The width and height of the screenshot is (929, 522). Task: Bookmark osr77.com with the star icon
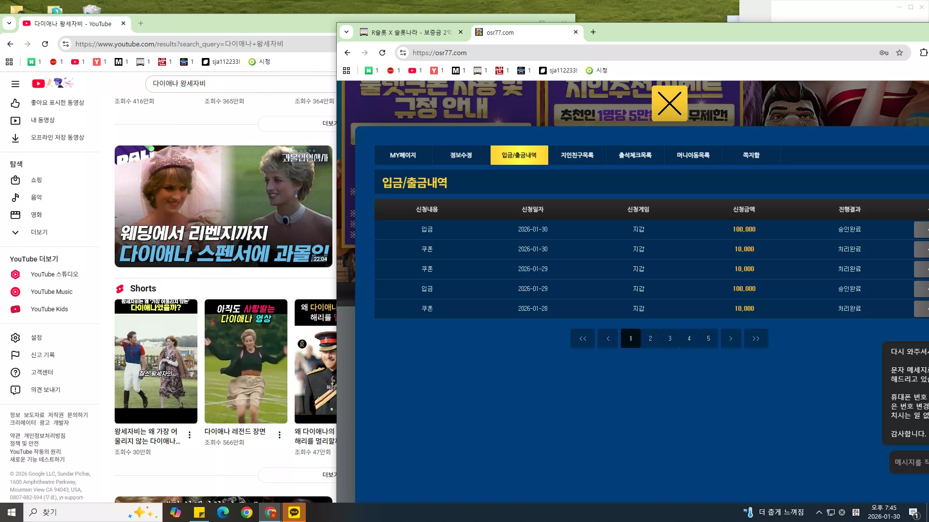click(899, 53)
